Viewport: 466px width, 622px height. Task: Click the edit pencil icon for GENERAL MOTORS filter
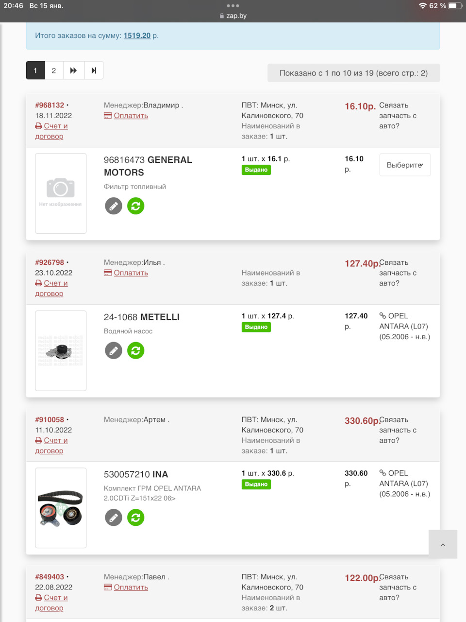(114, 206)
